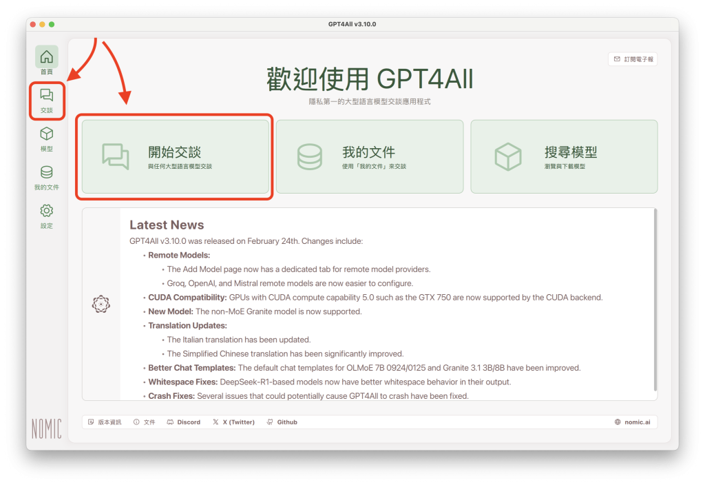This screenshot has width=705, height=485.
Task: Open My Documents (我的文件) database icon in sidebar
Action: pos(46,173)
